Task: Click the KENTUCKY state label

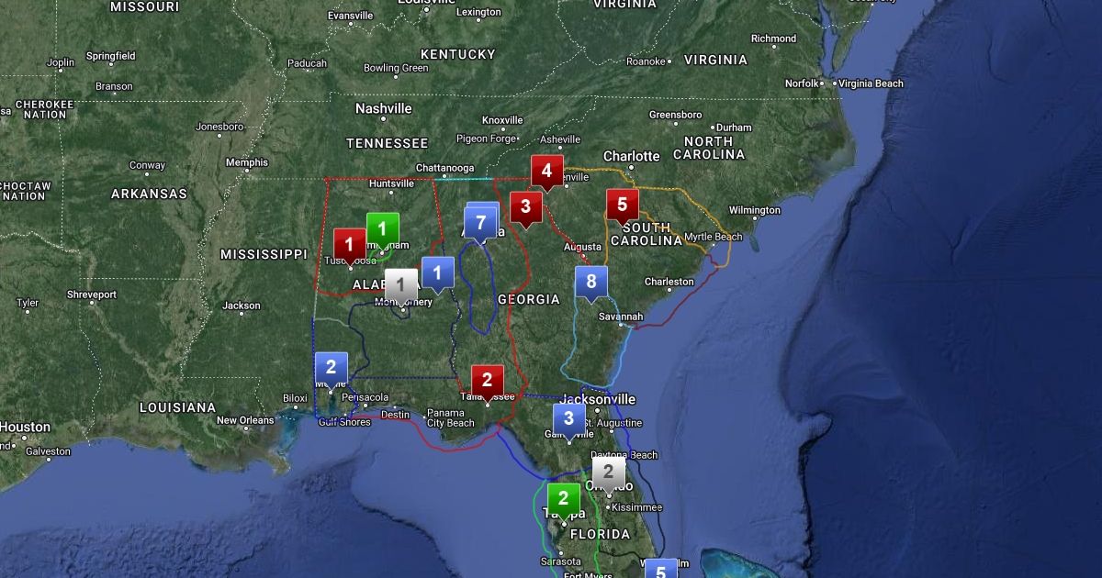Action: pos(458,54)
